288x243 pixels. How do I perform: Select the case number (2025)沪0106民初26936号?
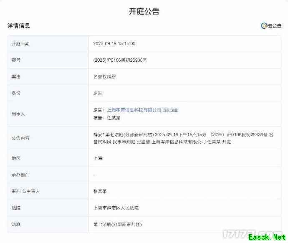click(x=120, y=60)
